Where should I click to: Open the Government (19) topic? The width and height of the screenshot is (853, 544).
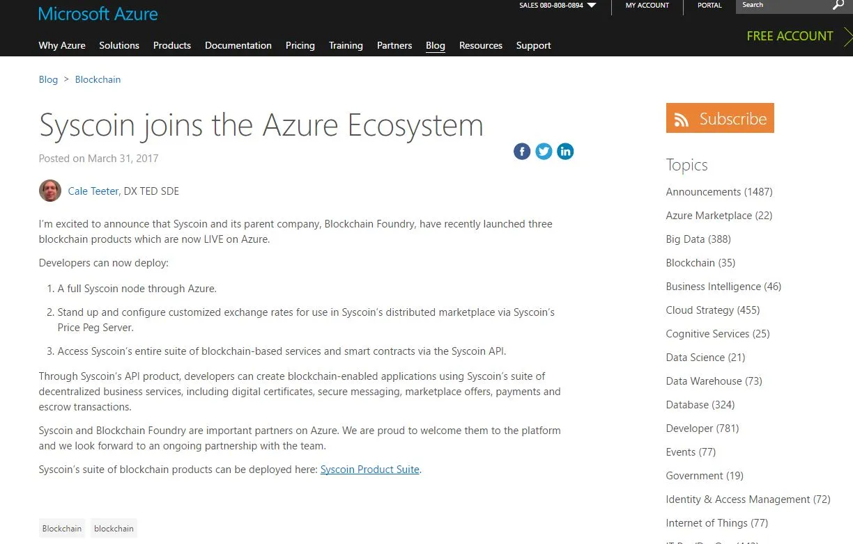(x=705, y=476)
